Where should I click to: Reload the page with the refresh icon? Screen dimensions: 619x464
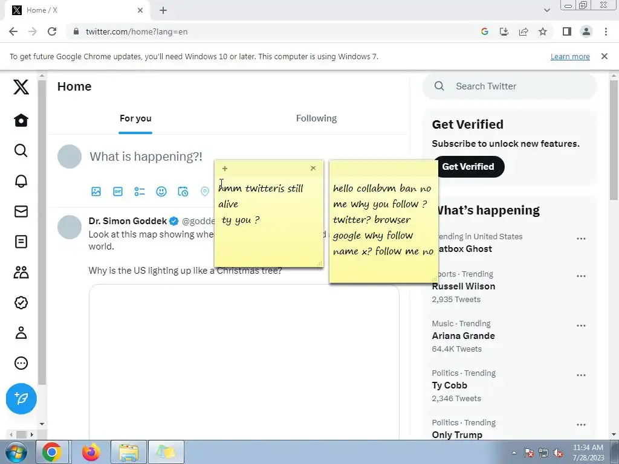[52, 31]
